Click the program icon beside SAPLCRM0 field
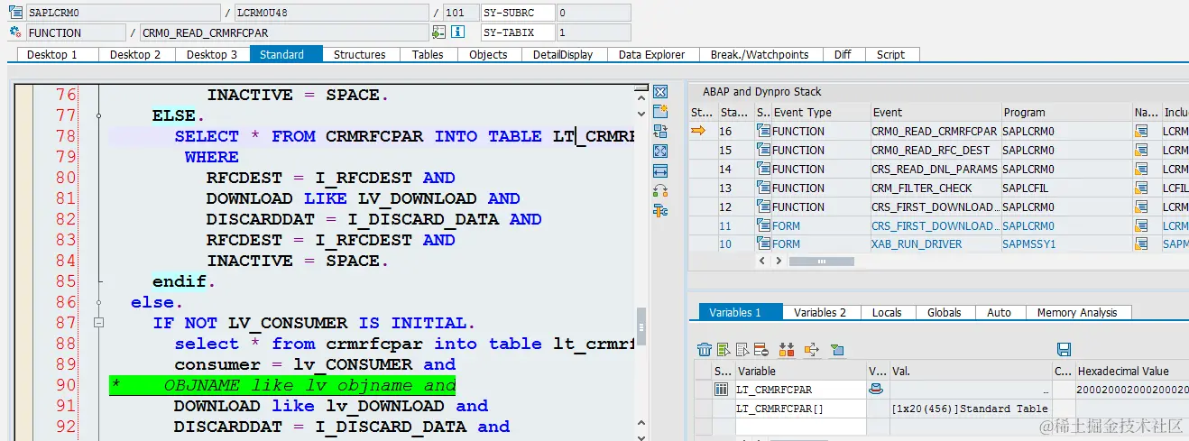This screenshot has height=441, width=1189. click(x=14, y=13)
